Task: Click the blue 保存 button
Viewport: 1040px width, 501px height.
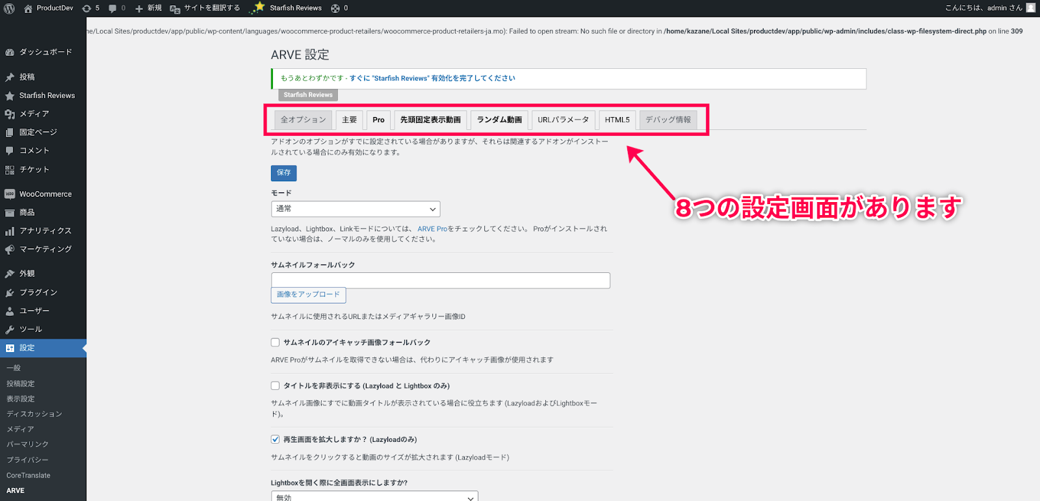Action: 284,173
